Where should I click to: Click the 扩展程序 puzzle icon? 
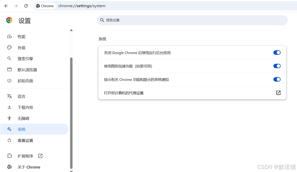pyautogui.click(x=9, y=156)
